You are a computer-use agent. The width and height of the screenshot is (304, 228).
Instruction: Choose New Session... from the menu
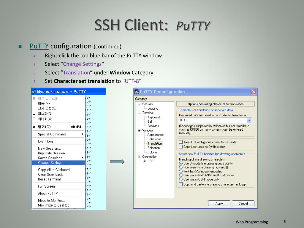coord(58,148)
